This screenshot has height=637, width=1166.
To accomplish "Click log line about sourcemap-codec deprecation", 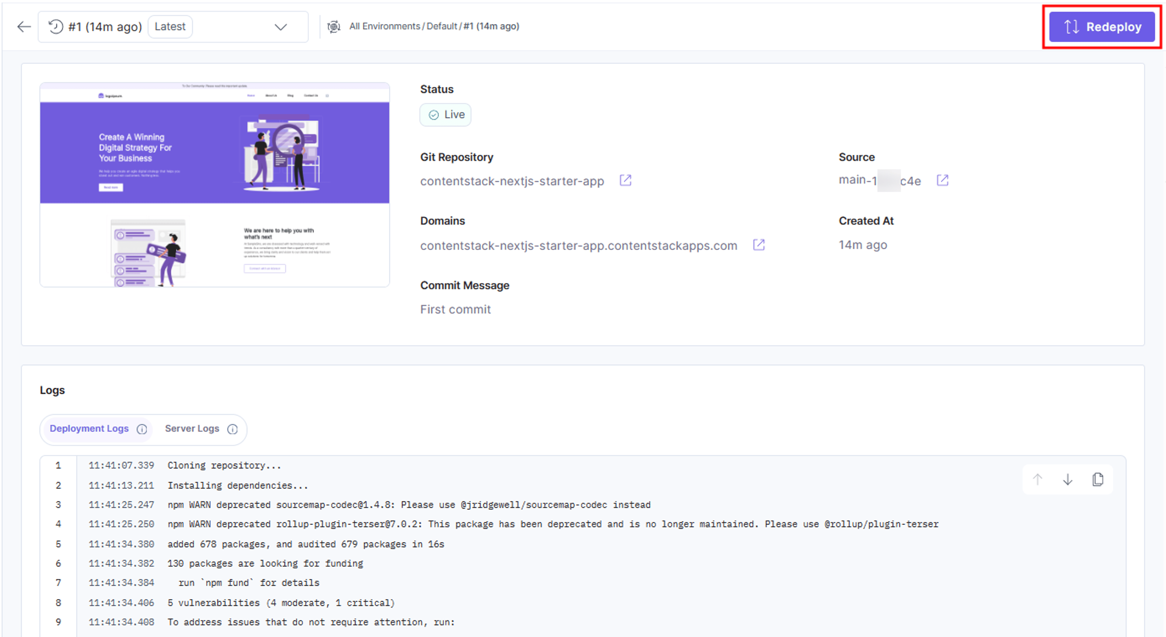I will click(x=409, y=505).
